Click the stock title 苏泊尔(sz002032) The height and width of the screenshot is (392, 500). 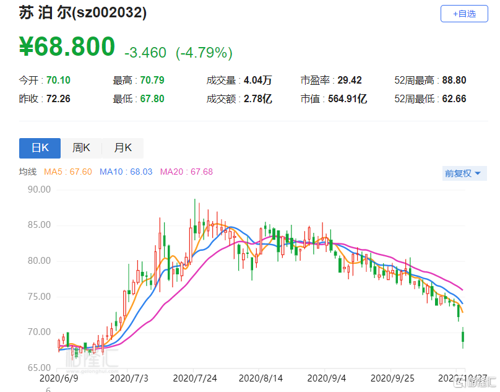pyautogui.click(x=83, y=13)
